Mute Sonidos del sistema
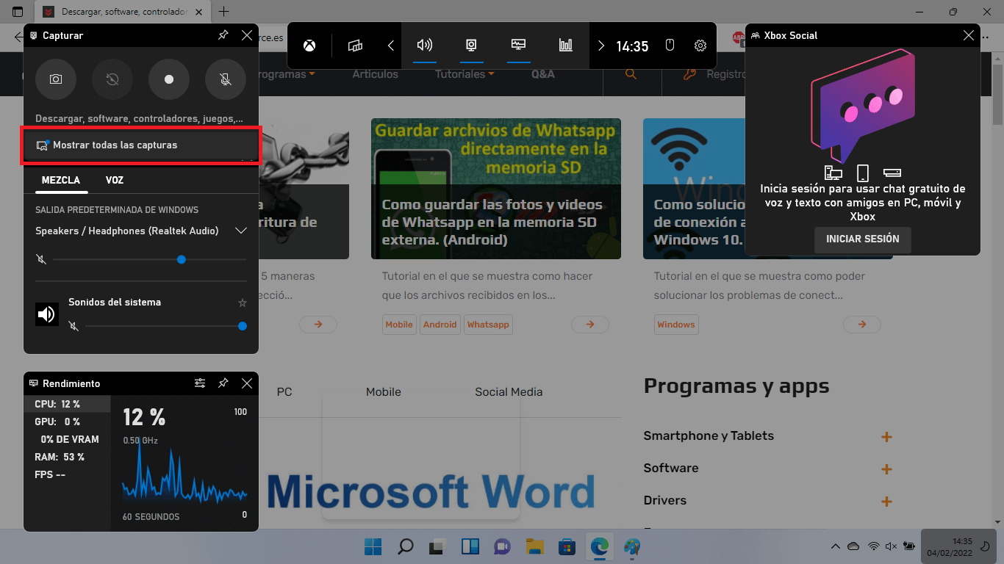This screenshot has width=1004, height=564. click(x=73, y=326)
